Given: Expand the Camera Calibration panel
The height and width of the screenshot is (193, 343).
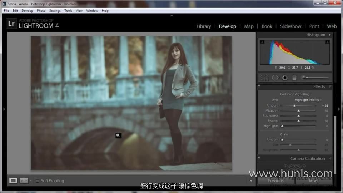Looking at the screenshot, I should [x=329, y=158].
